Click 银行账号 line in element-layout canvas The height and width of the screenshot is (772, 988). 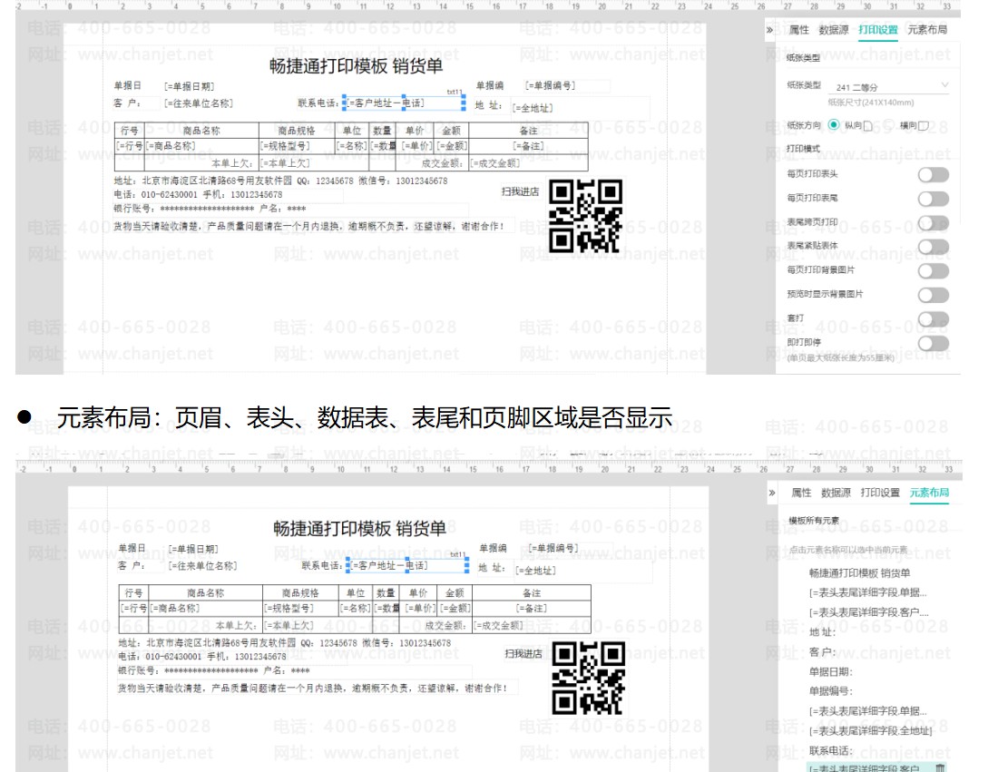tap(213, 670)
